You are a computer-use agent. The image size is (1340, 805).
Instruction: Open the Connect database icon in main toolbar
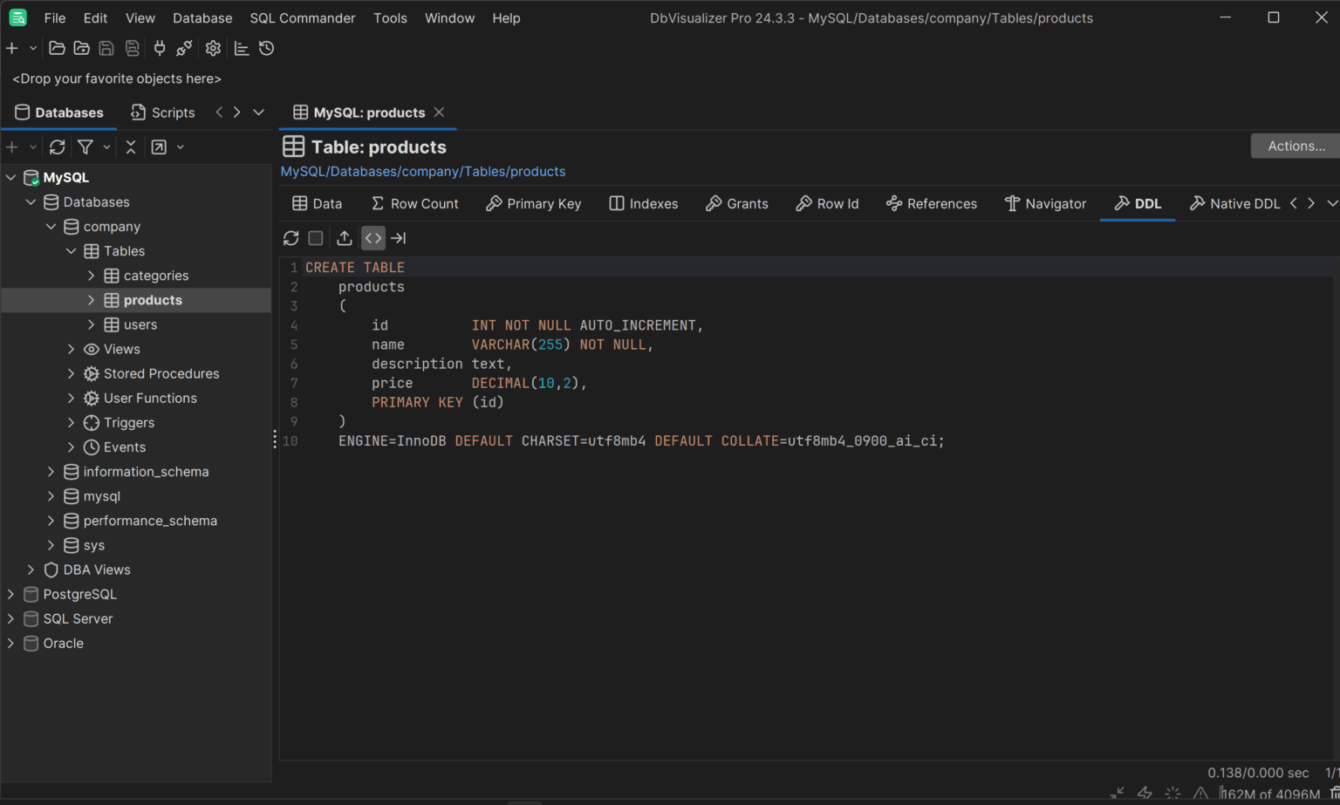pos(160,48)
